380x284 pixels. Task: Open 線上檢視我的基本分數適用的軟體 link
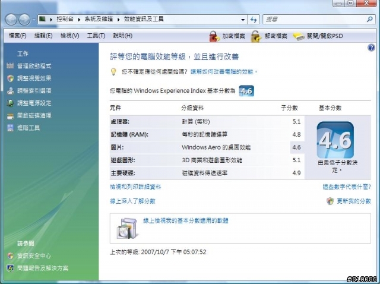(x=186, y=220)
